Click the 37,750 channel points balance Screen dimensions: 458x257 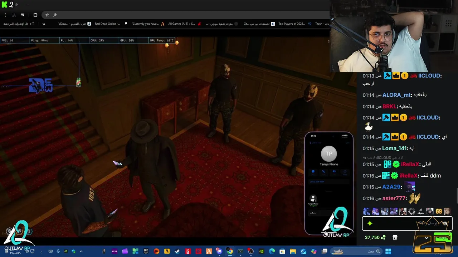click(x=375, y=238)
